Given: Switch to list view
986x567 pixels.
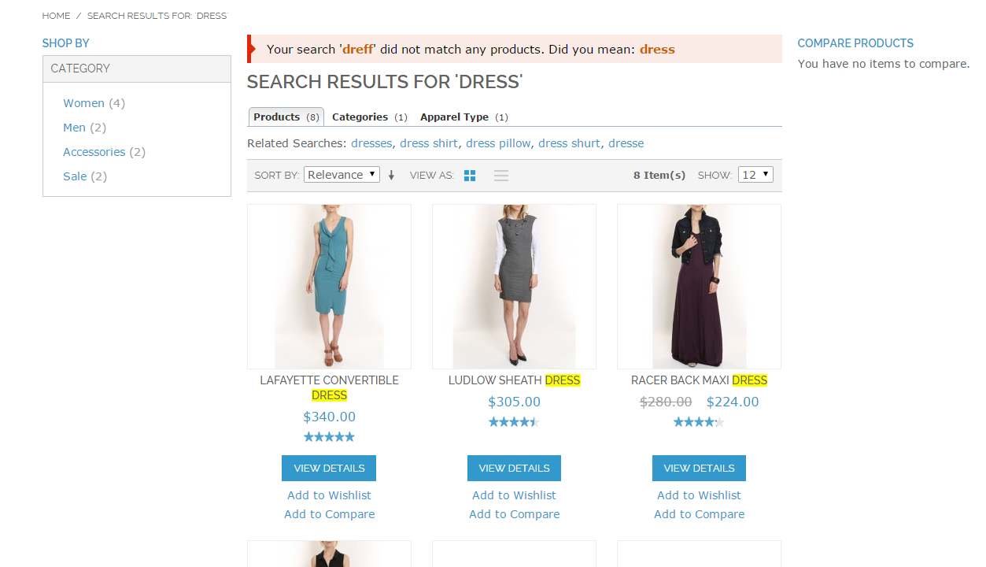Looking at the screenshot, I should click(501, 176).
